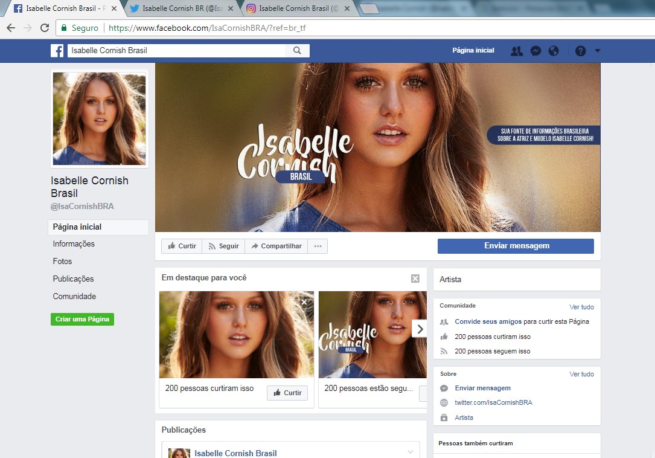
Task: Share the page with Compartilhar button
Action: pyautogui.click(x=276, y=246)
